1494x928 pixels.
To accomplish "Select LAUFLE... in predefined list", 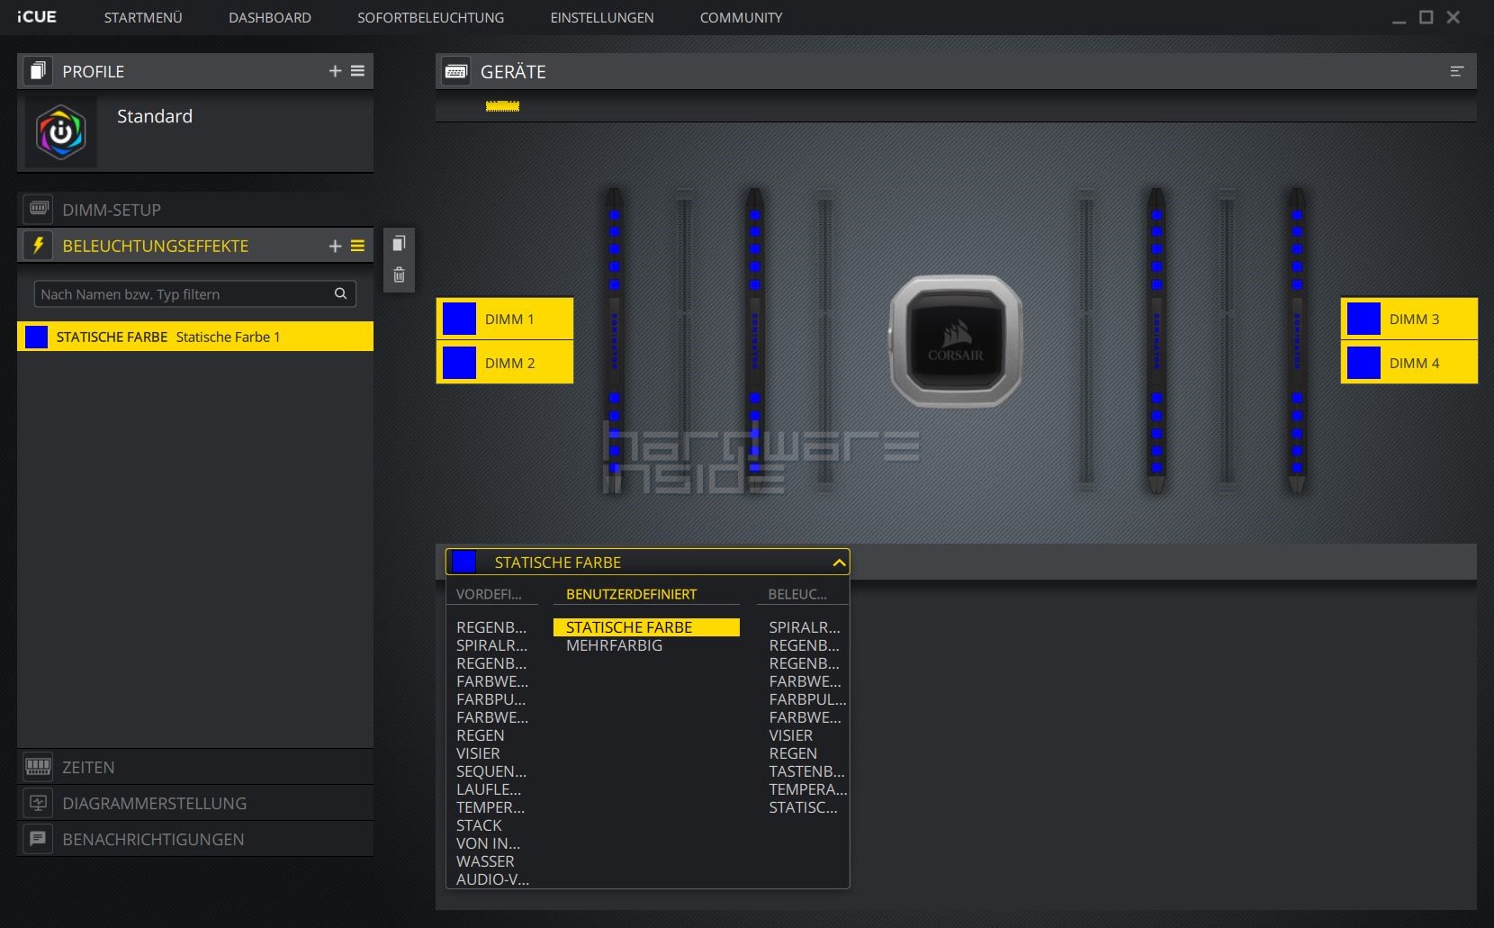I will tap(489, 789).
